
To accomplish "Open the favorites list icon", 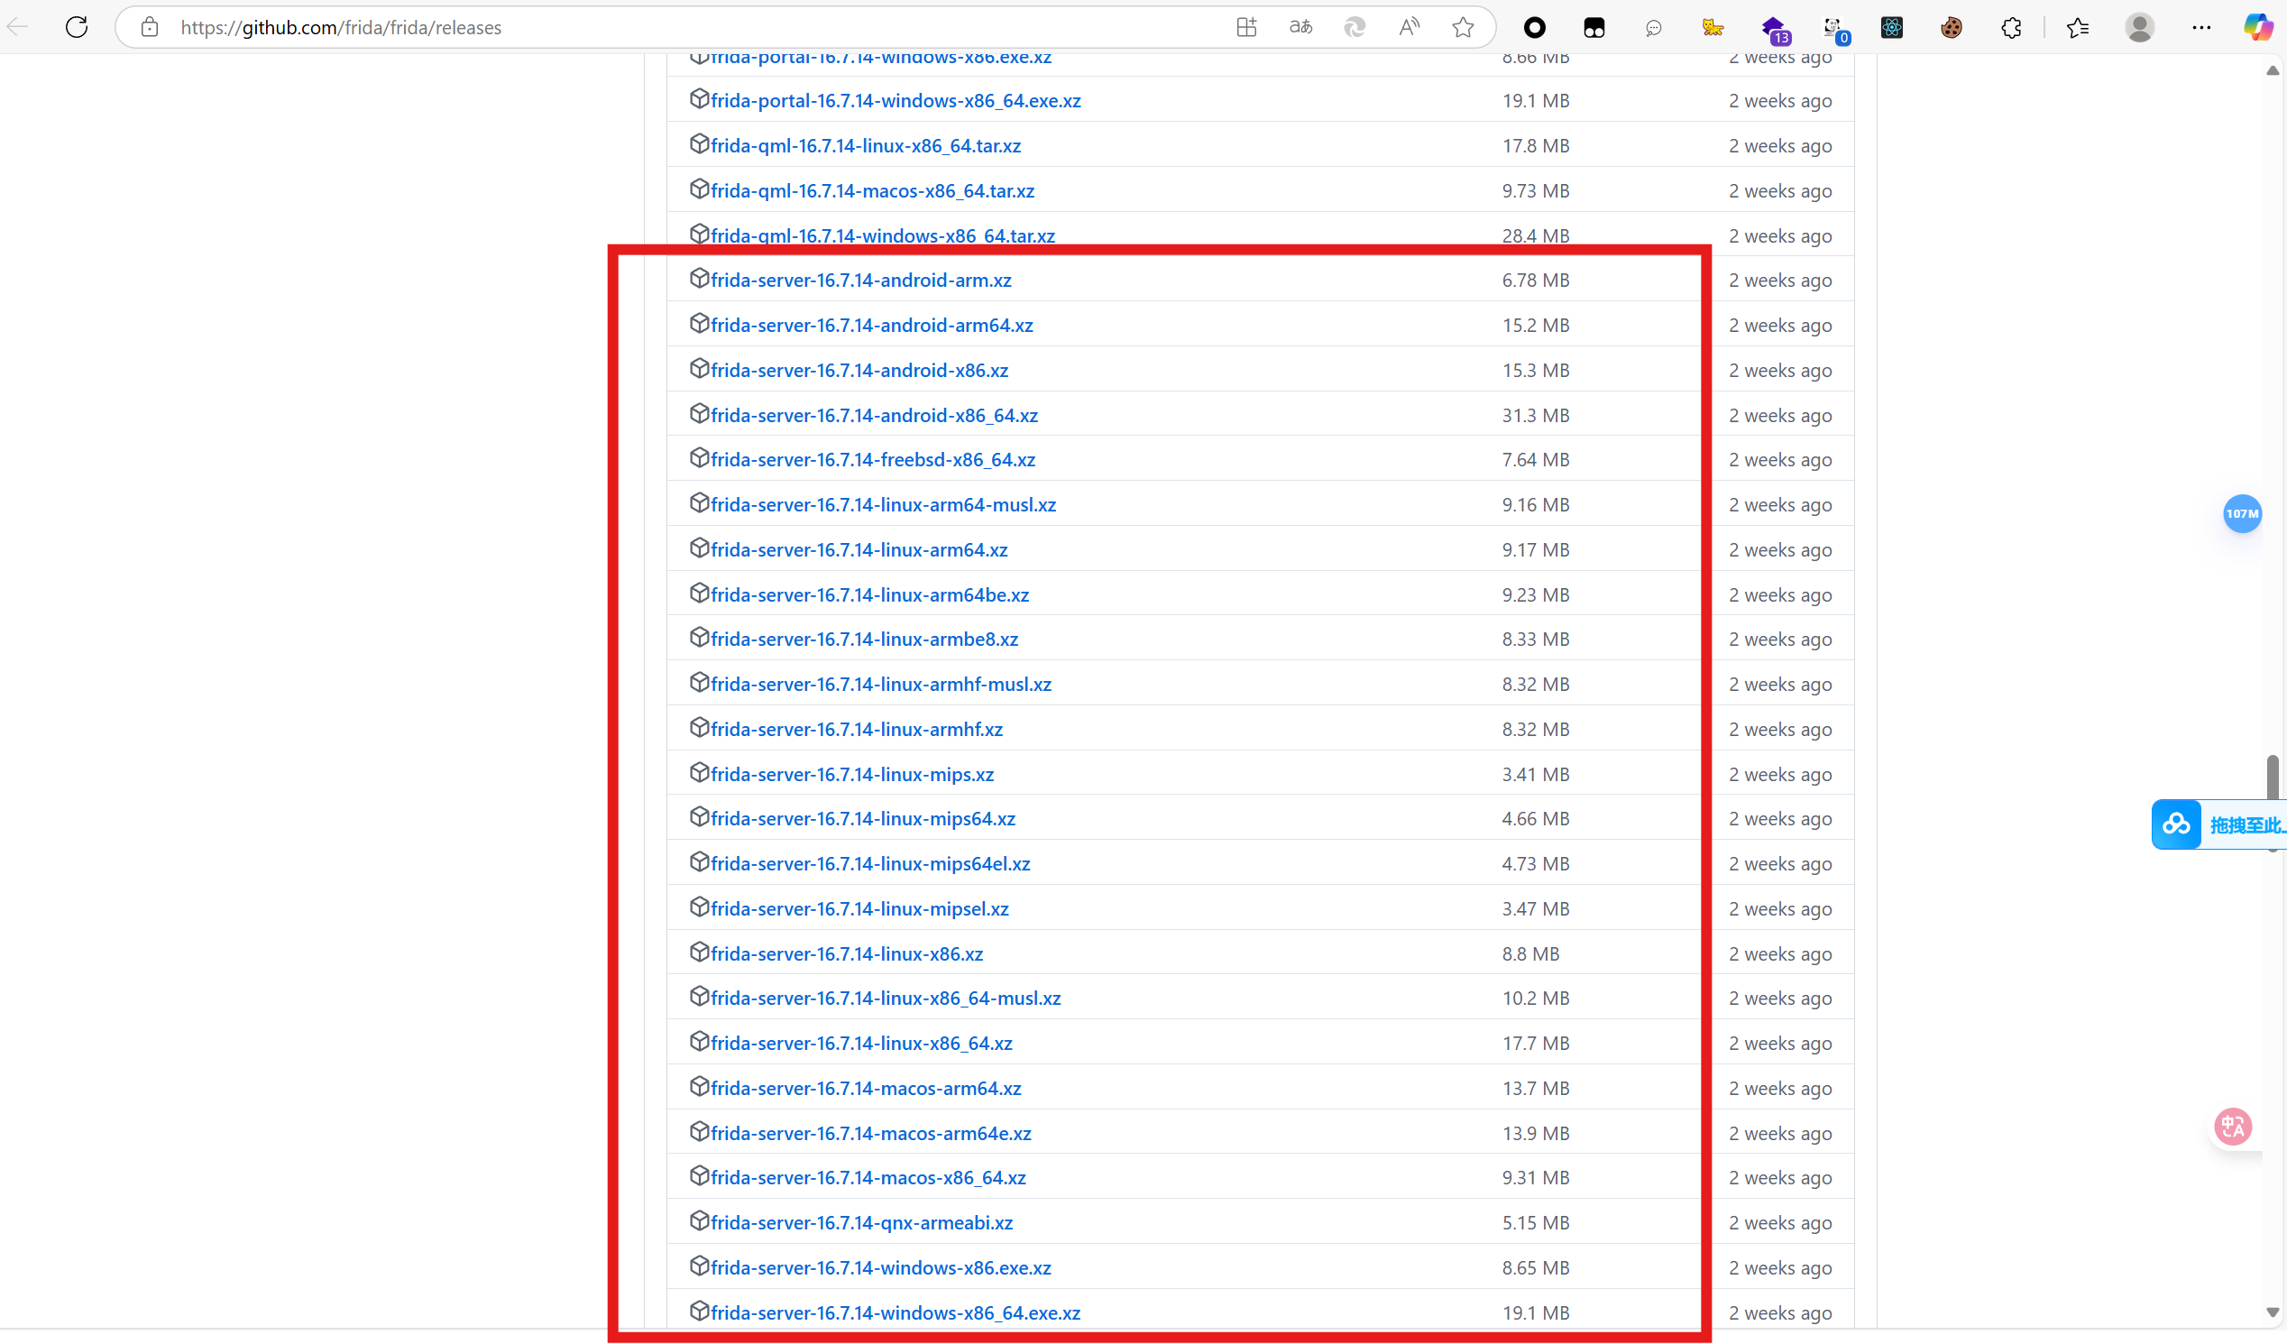I will pos(2079,28).
